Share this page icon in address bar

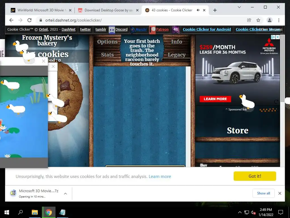pyautogui.click(x=249, y=20)
